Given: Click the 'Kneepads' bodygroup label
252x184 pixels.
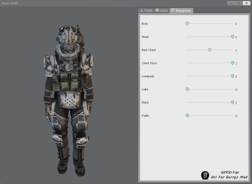Looking at the screenshot, I should [x=148, y=76].
